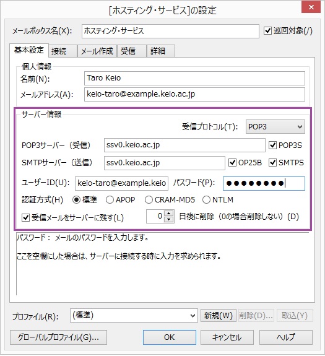Disable the OP25B checkbox
325x356 pixels.
coord(232,163)
